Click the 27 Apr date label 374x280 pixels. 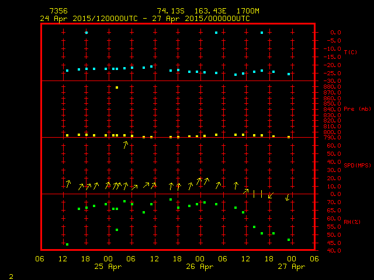(x=292, y=267)
